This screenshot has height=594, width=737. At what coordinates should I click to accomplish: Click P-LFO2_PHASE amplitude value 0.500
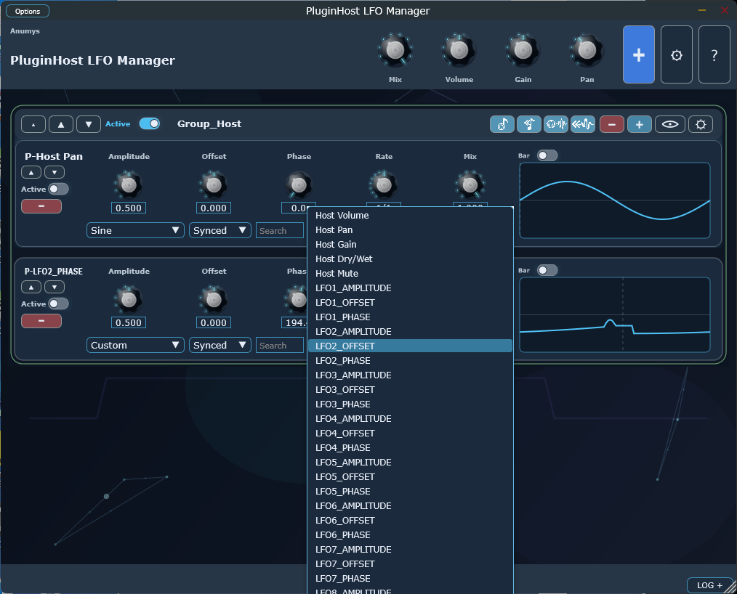pyautogui.click(x=129, y=322)
